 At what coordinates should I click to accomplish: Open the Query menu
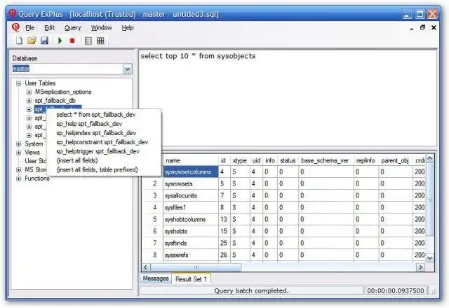[72, 28]
